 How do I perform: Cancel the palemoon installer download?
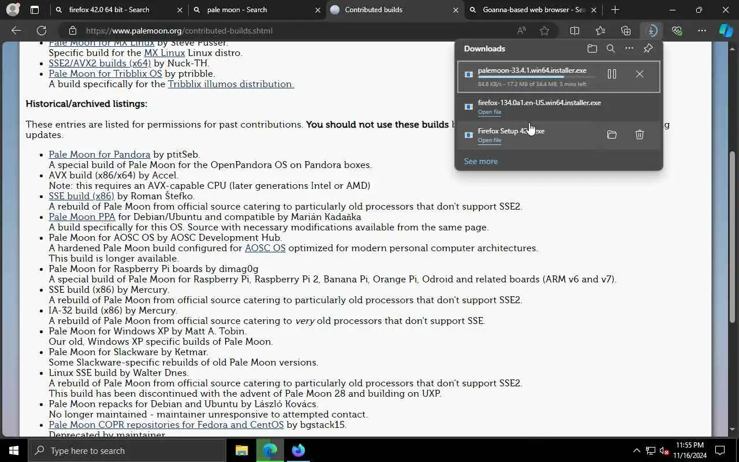click(639, 74)
